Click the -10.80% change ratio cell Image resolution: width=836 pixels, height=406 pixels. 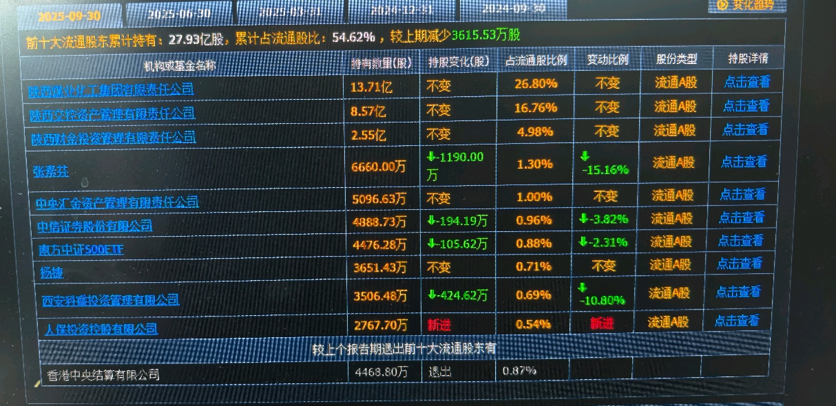[601, 294]
